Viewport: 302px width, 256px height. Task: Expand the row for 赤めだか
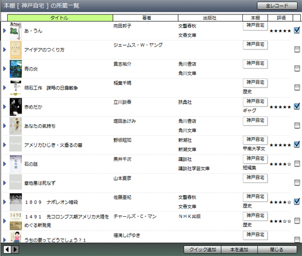5,107
